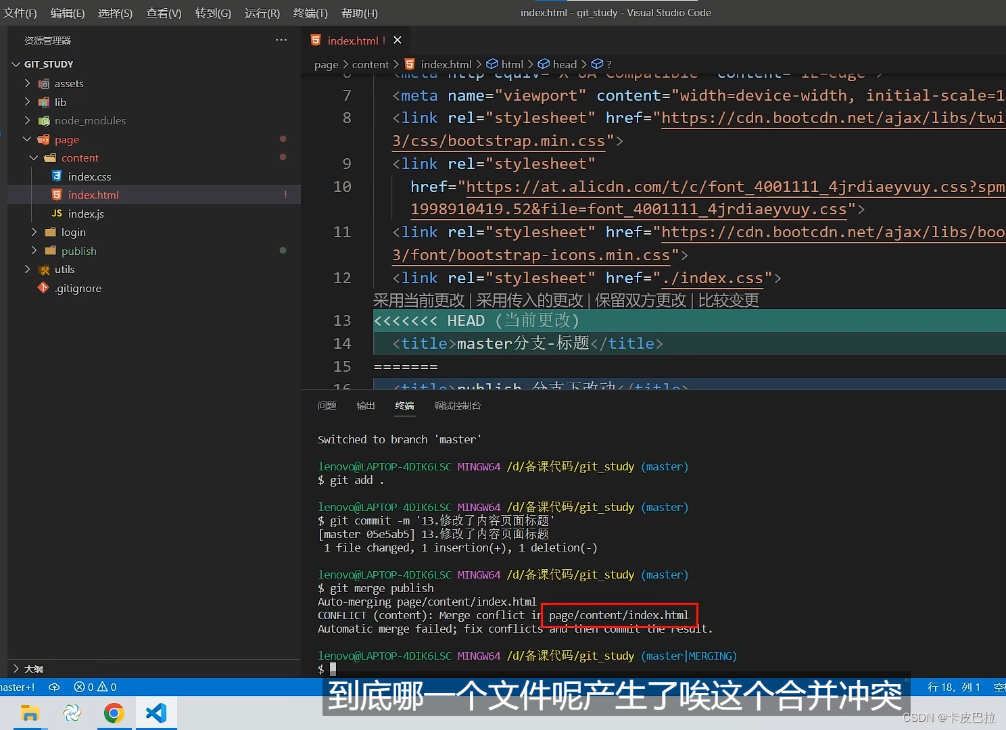
Task: Open errors and warnings status indicator
Action: [95, 687]
